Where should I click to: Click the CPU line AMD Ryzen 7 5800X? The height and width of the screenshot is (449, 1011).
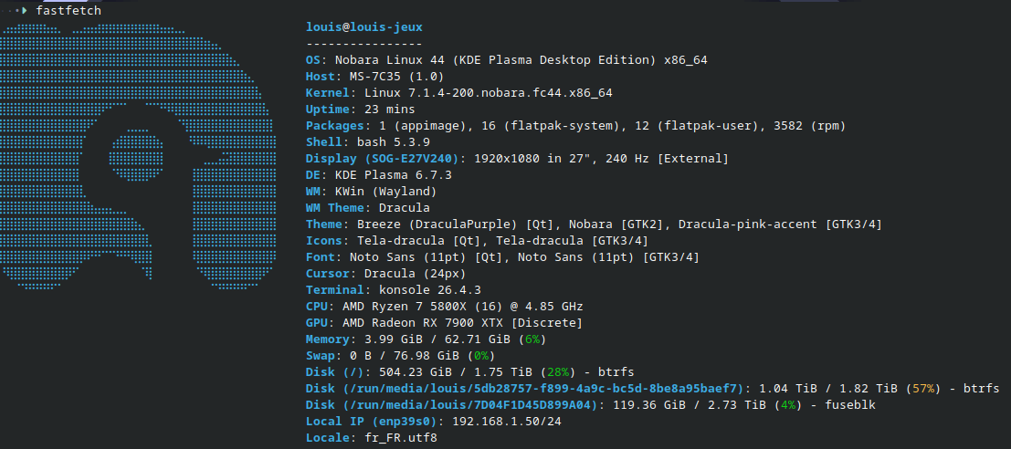pos(444,307)
